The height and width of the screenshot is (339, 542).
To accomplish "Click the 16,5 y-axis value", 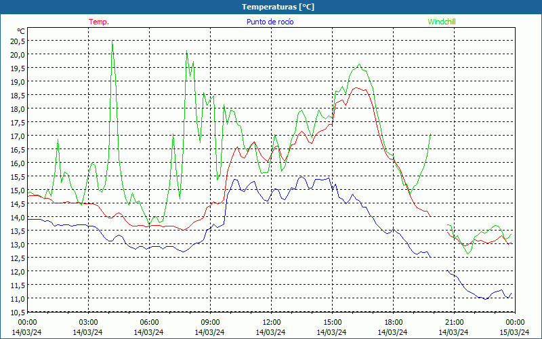I will coord(18,149).
